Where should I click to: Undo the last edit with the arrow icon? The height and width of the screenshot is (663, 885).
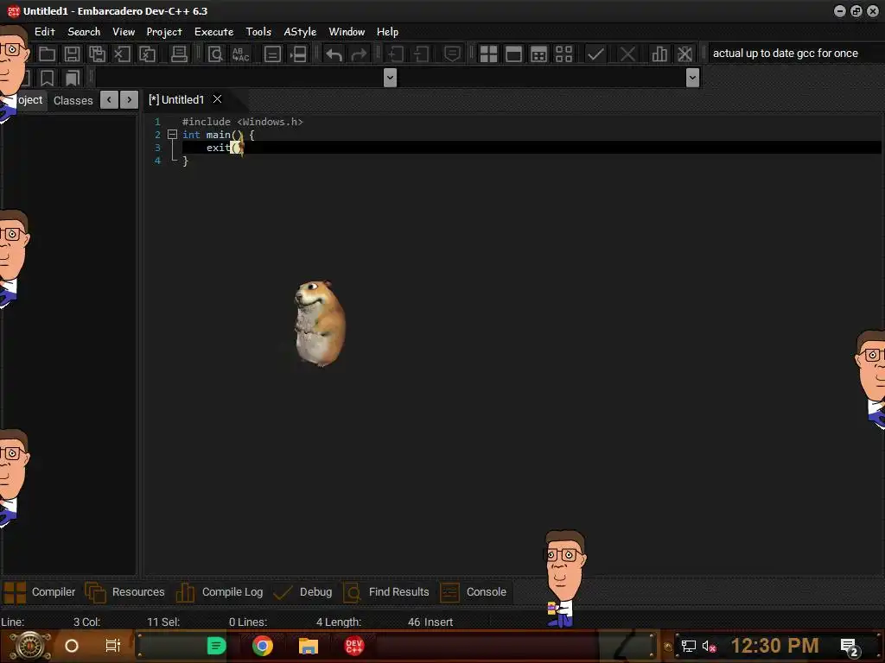pyautogui.click(x=334, y=54)
